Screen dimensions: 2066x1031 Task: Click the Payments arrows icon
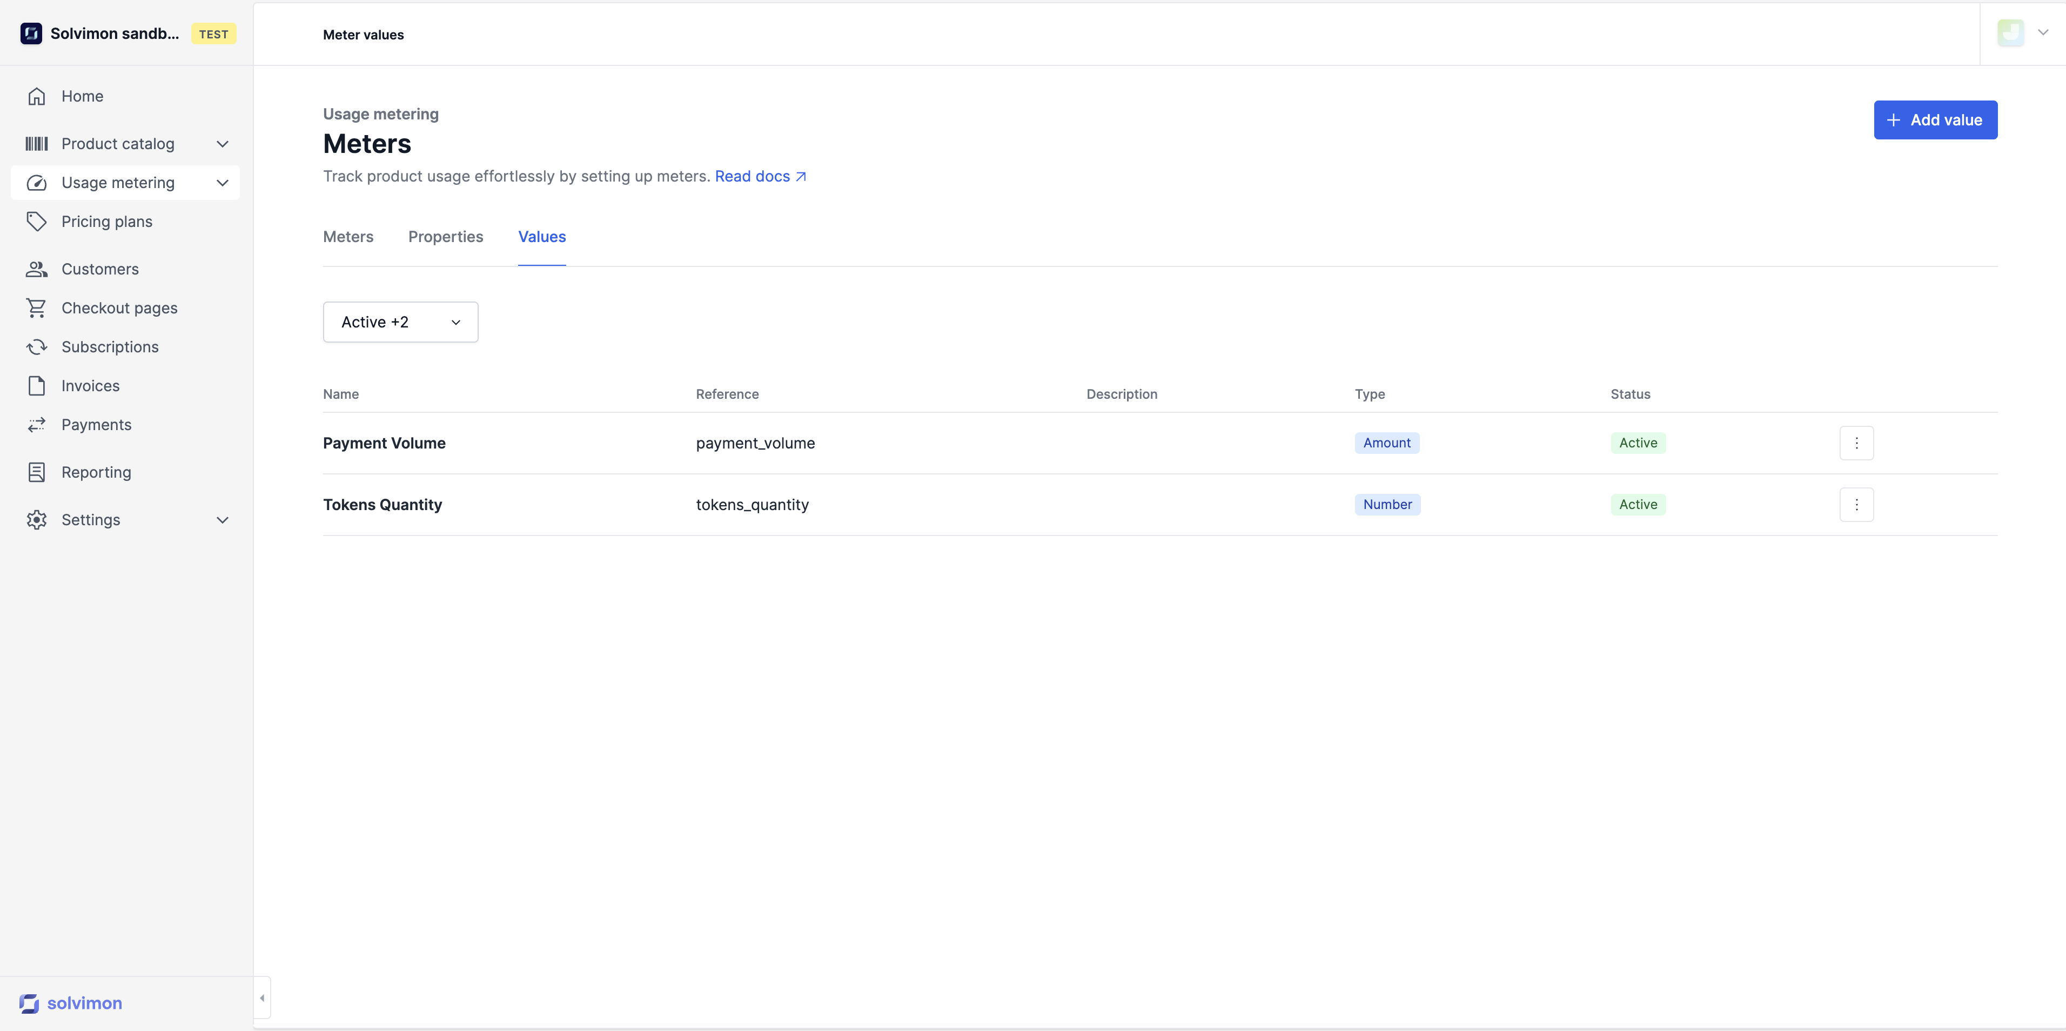(36, 425)
